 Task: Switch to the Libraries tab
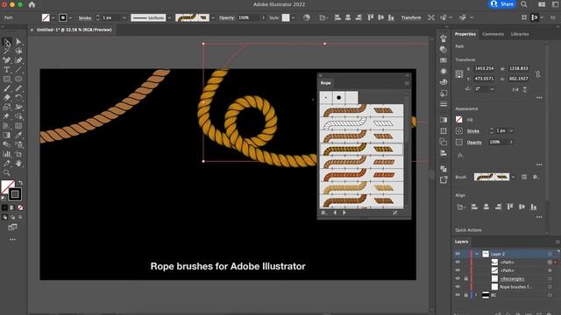click(x=520, y=34)
